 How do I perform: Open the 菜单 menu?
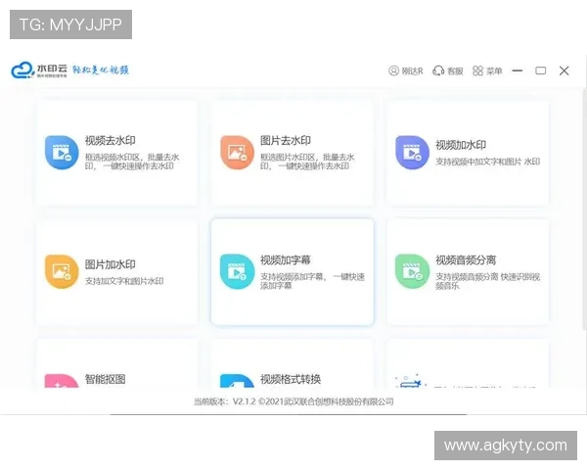(487, 70)
